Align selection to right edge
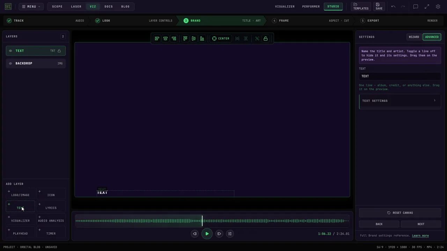 (x=174, y=38)
